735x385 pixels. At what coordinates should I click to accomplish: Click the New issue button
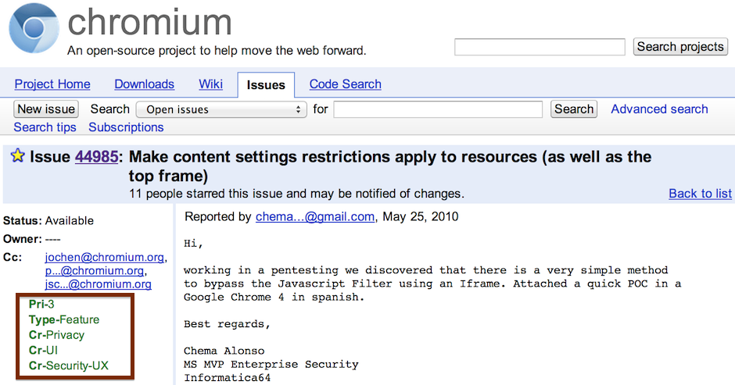(46, 109)
